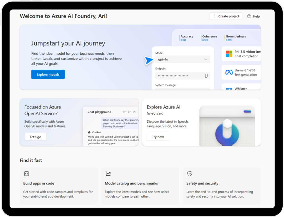Click the history icon in Chat playground
This screenshot has height=217, width=284.
pyautogui.click(x=129, y=112)
